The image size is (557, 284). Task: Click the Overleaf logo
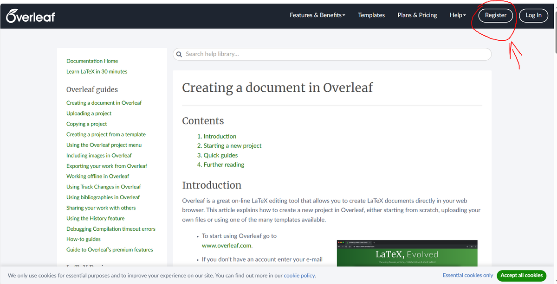click(x=31, y=16)
